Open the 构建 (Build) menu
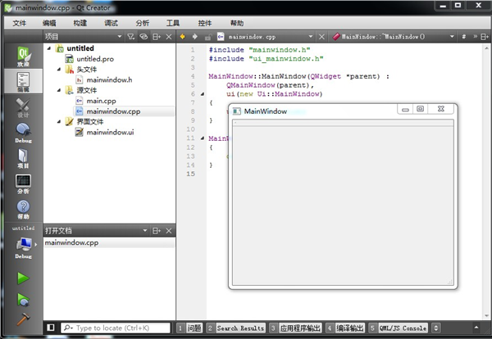This screenshot has width=492, height=339. 80,23
